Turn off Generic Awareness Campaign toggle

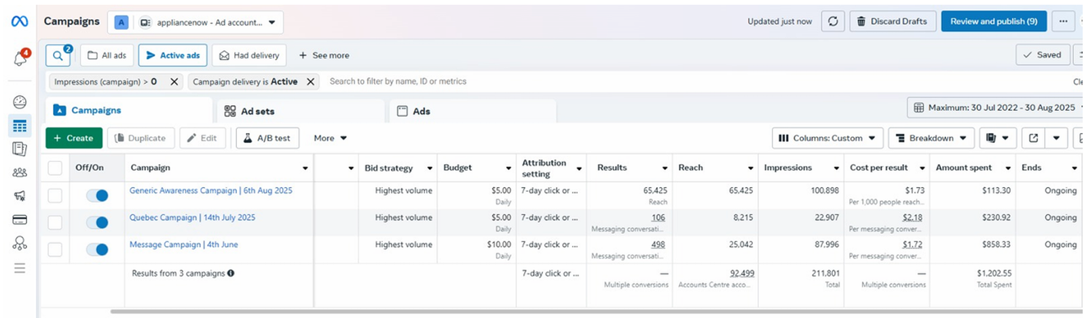pyautogui.click(x=97, y=195)
